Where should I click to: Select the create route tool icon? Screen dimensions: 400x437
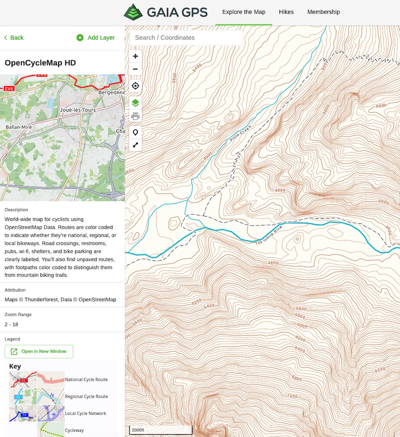pyautogui.click(x=135, y=145)
